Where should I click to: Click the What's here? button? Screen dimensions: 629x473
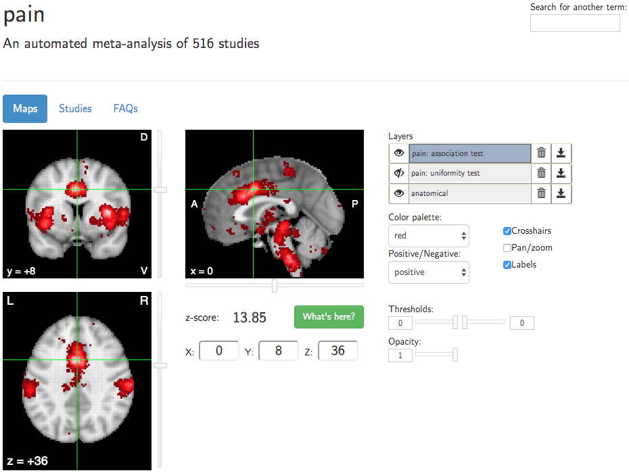tap(329, 317)
